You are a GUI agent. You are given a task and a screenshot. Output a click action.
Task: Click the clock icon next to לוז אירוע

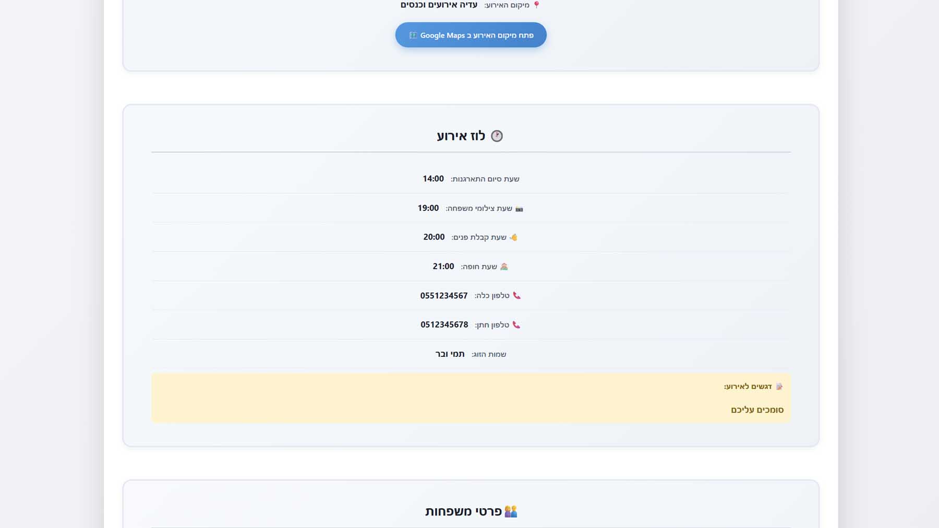click(497, 136)
